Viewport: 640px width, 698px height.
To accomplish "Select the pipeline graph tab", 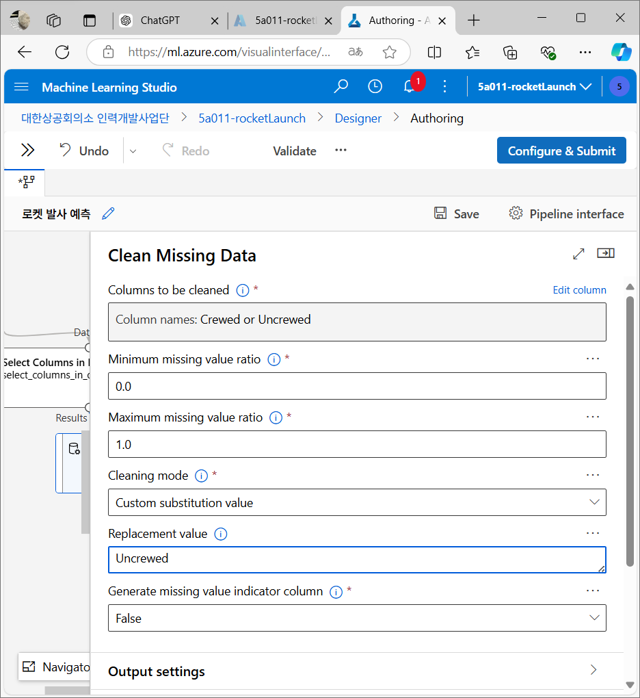I will click(x=25, y=182).
